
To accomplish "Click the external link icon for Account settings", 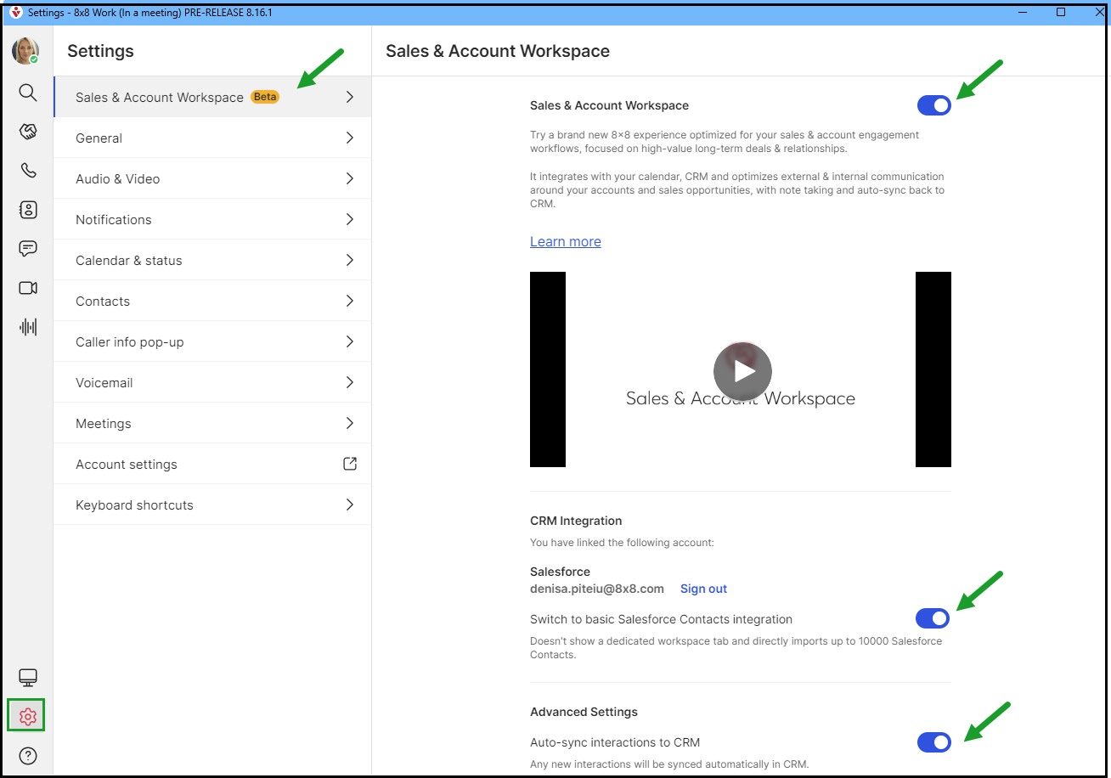I will coord(350,464).
